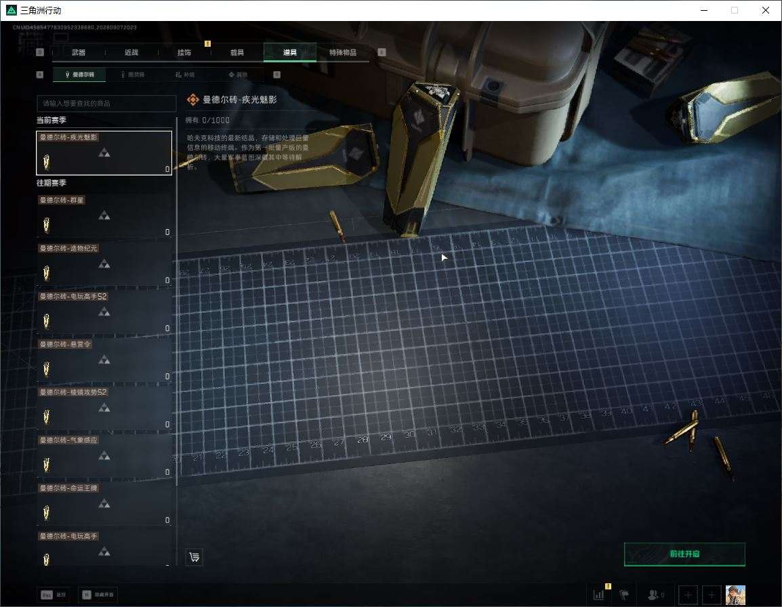
Task: Minimize the 三角洲行动 window
Action: tap(704, 10)
